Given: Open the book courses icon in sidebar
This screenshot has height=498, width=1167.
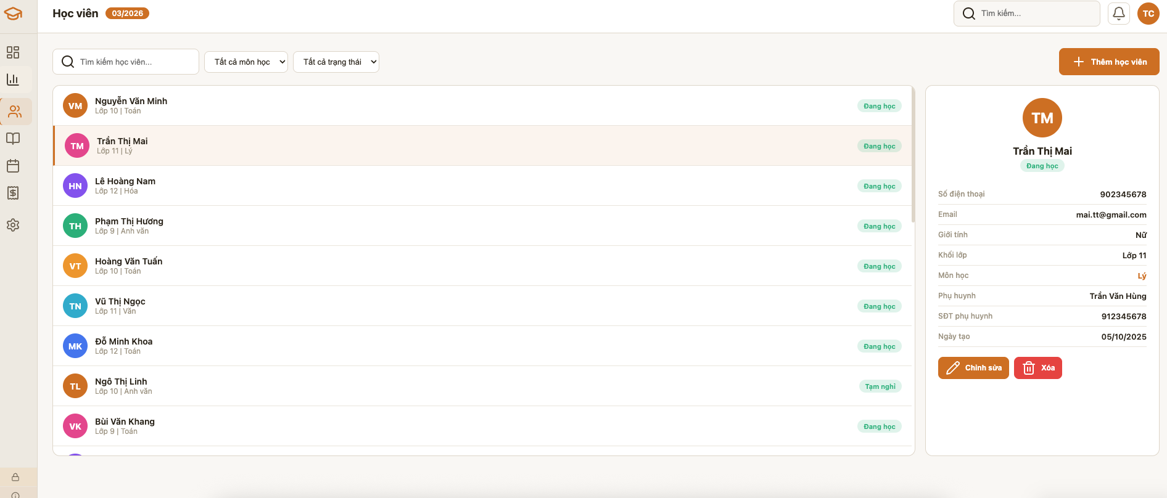Looking at the screenshot, I should (x=13, y=139).
